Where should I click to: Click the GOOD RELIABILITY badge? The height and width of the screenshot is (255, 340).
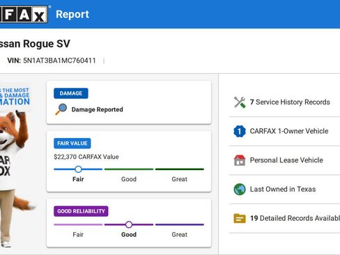tap(81, 211)
